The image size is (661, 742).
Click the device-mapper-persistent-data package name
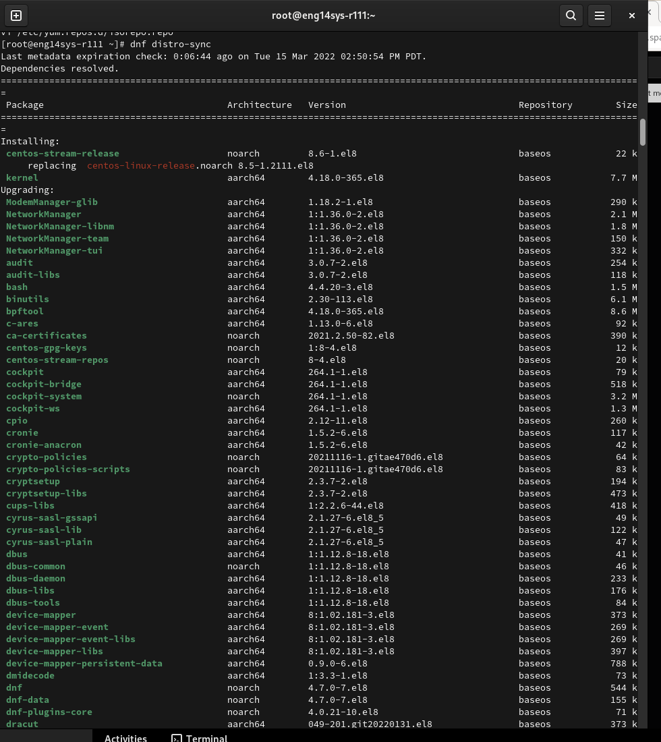[x=84, y=664]
